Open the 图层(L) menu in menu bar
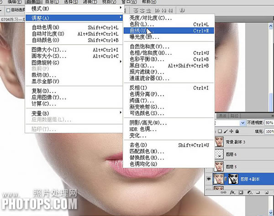Viewport: 274px width, 216px height. click(52, 2)
